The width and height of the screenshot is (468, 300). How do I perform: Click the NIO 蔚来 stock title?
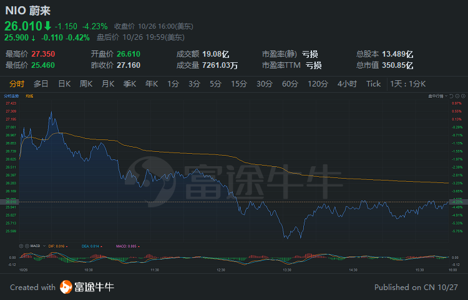(28, 11)
